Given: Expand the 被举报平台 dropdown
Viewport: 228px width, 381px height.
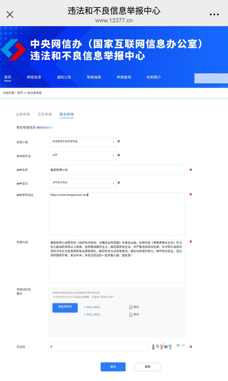Looking at the screenshot, I should pos(82,156).
